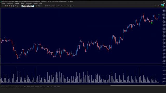
Task: Switch to the Журнал сделок tab
Action: coord(19,87)
